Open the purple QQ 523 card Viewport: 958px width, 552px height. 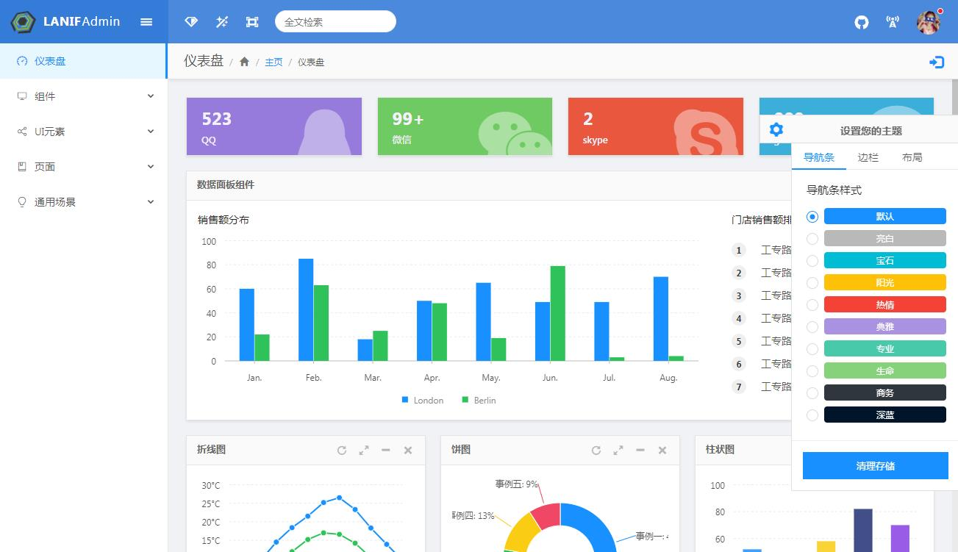[274, 126]
